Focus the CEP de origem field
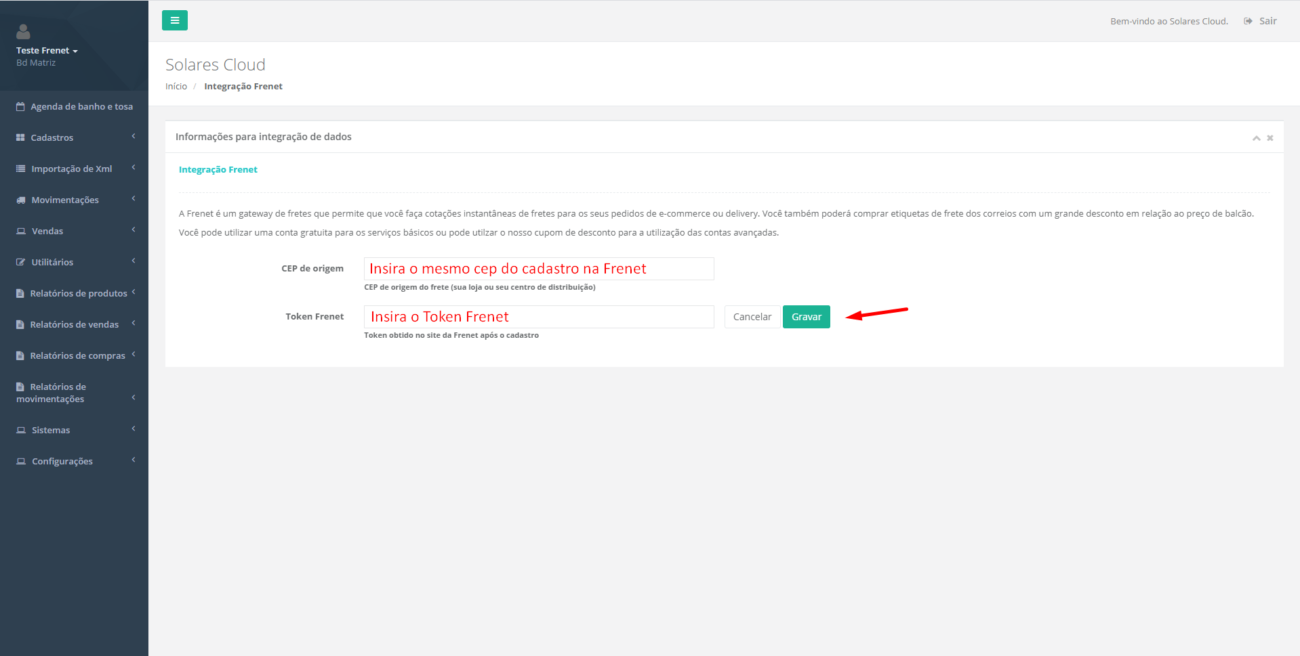Image resolution: width=1300 pixels, height=656 pixels. pyautogui.click(x=539, y=269)
